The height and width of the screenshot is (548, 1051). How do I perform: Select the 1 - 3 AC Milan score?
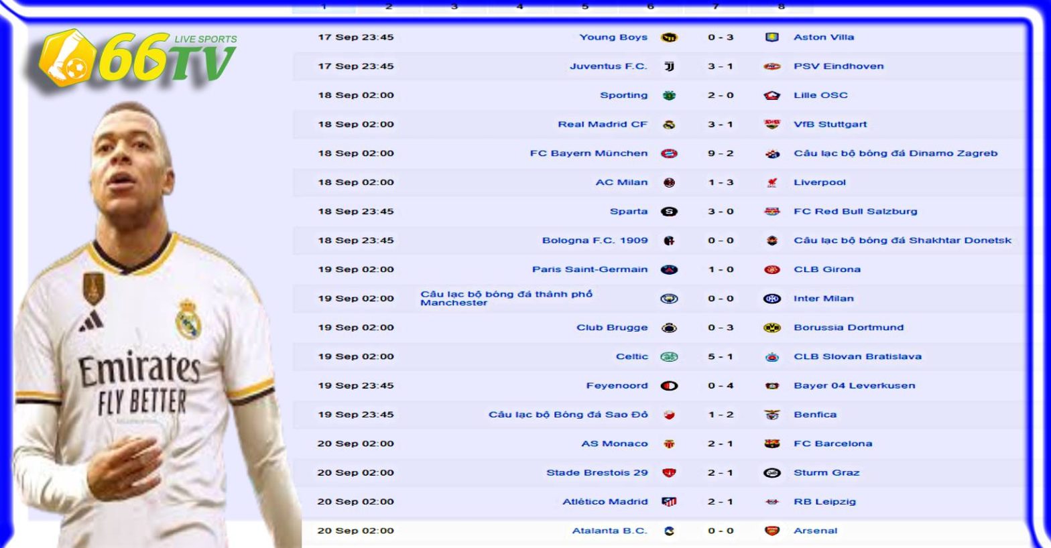721,182
